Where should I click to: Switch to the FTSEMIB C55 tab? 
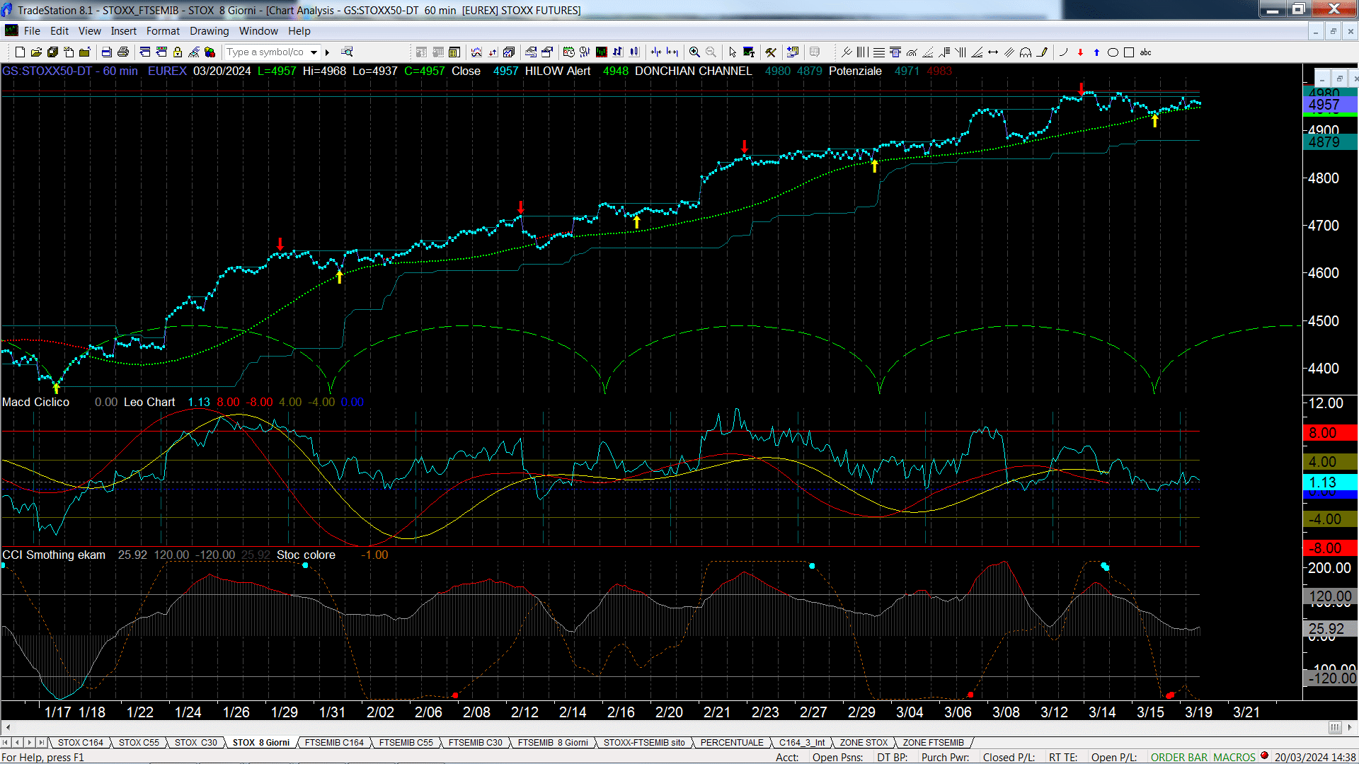406,743
